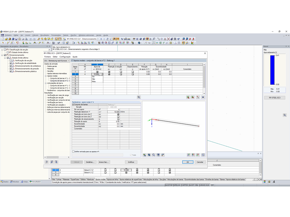Viewport: 290px width, 217px height.
Task: Toggle Dimensionamento plástico checkbox
Action: pos(11,72)
